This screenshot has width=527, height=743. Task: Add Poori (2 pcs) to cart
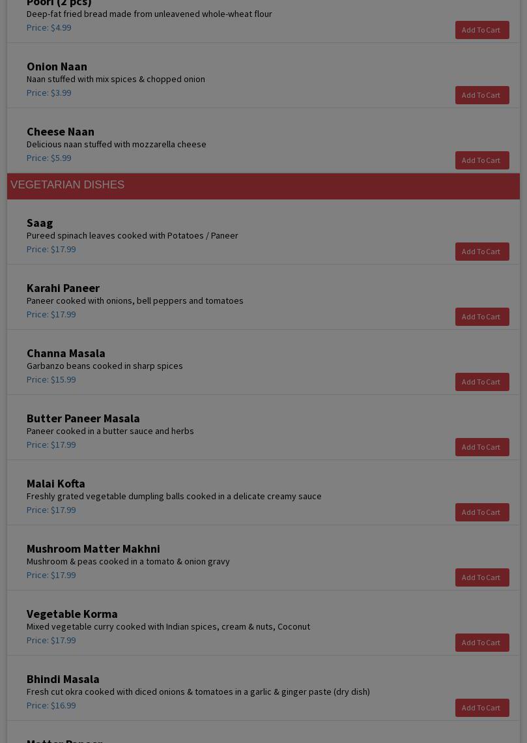[x=481, y=30]
